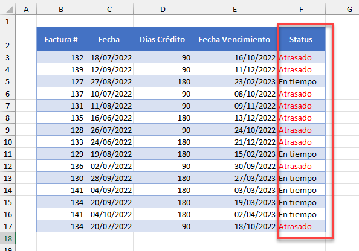Select row 1 header
This screenshot has width=359, height=251.
pos(8,21)
